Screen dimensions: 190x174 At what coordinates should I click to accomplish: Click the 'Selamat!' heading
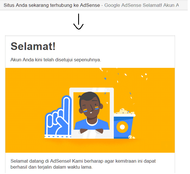coord(33,46)
